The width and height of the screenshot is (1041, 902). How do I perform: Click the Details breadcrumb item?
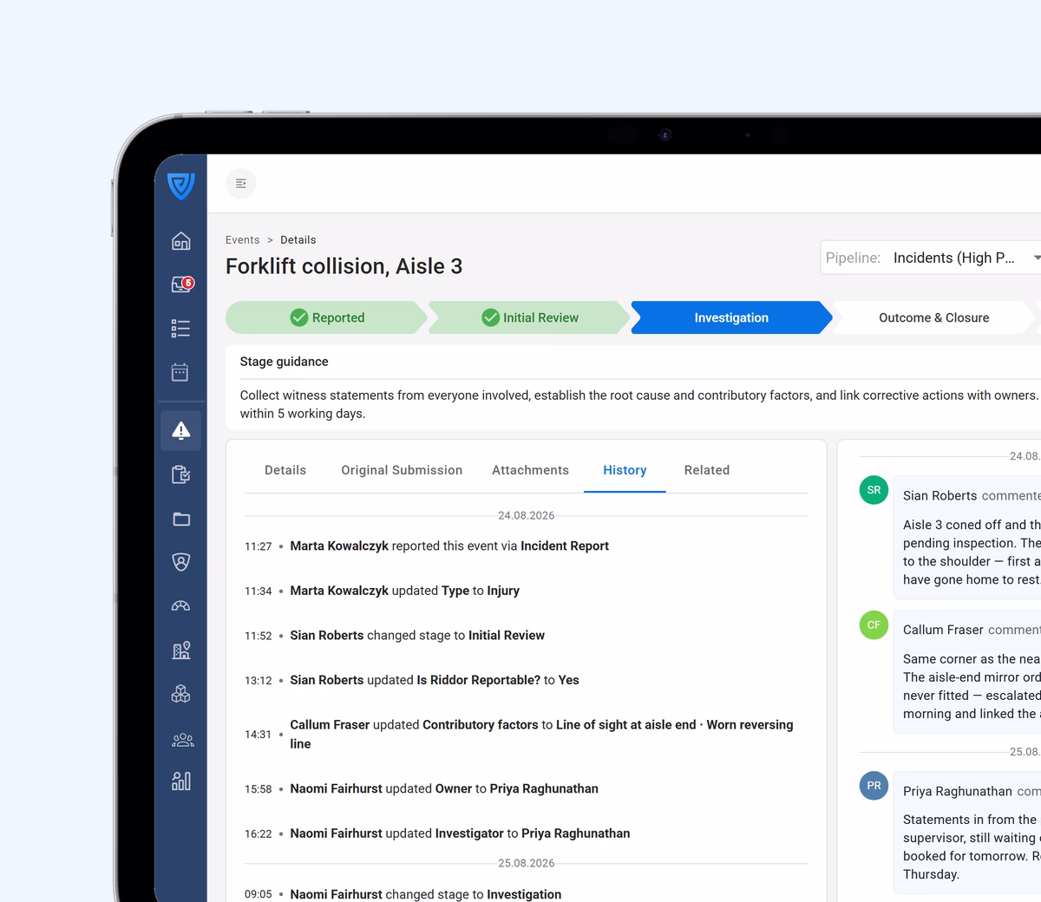[298, 240]
